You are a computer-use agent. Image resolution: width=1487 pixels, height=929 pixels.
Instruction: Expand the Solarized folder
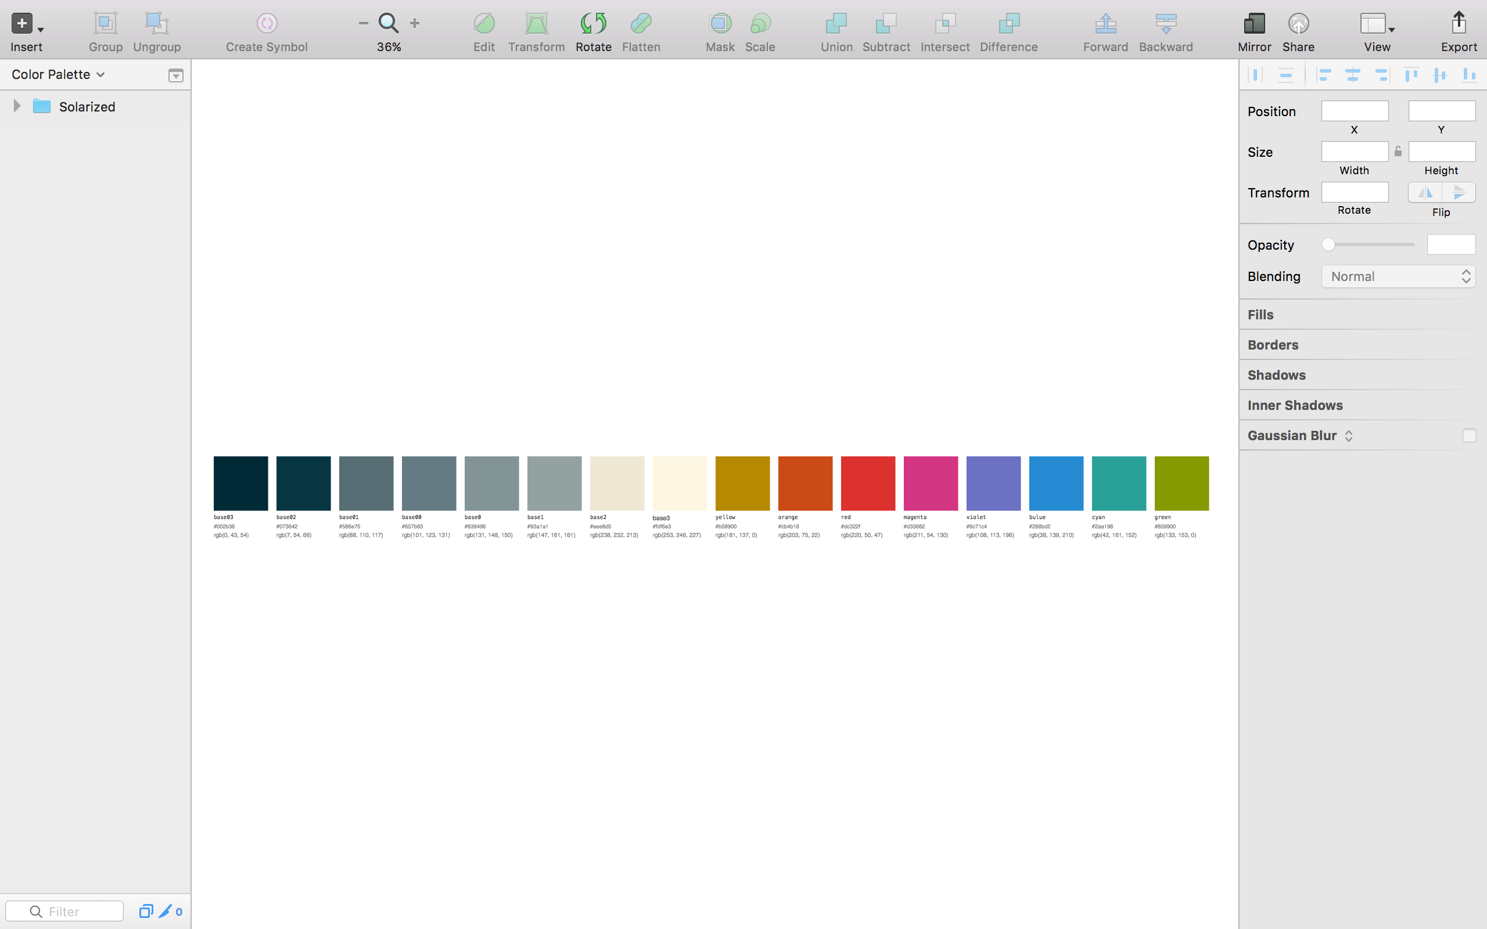coord(17,106)
